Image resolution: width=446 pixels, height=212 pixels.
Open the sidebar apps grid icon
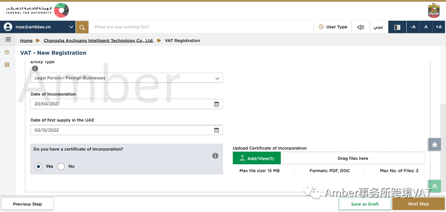(7, 65)
